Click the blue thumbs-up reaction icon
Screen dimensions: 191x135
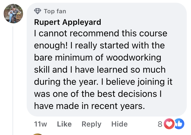179,124
